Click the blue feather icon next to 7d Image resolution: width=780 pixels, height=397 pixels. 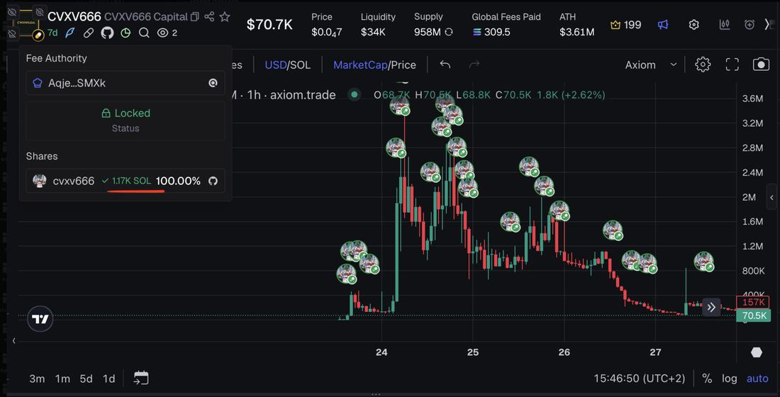click(x=70, y=33)
